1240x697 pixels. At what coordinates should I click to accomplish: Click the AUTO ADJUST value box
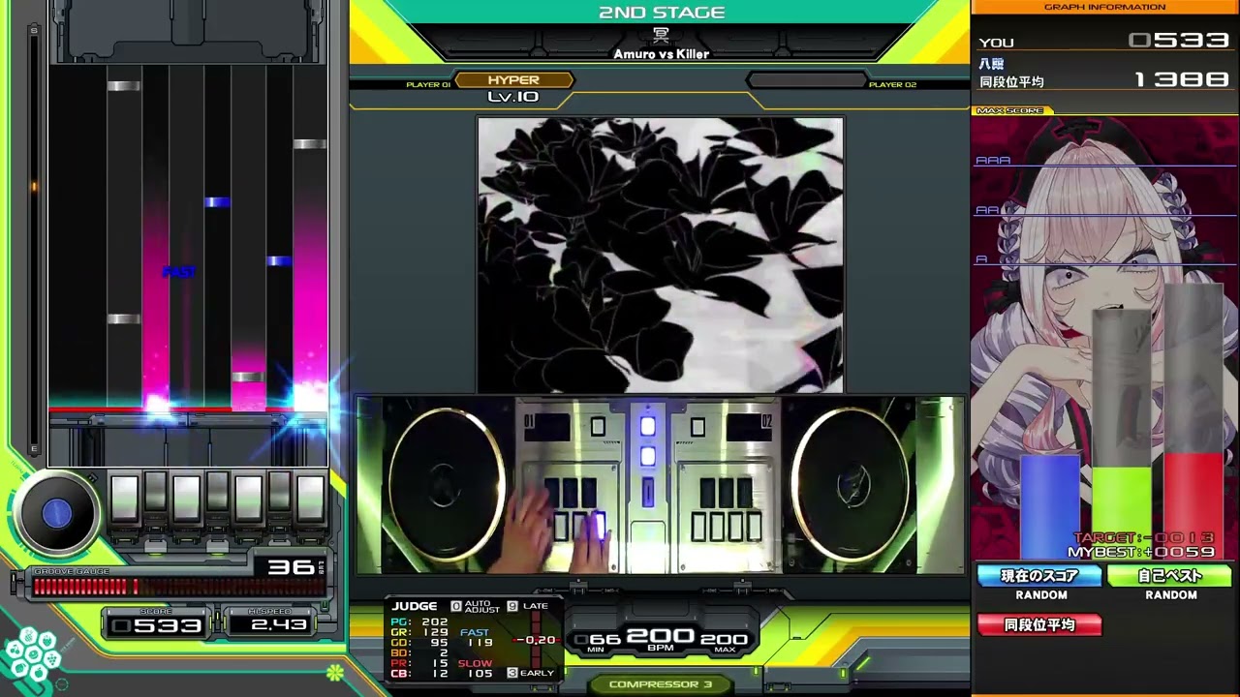[456, 606]
